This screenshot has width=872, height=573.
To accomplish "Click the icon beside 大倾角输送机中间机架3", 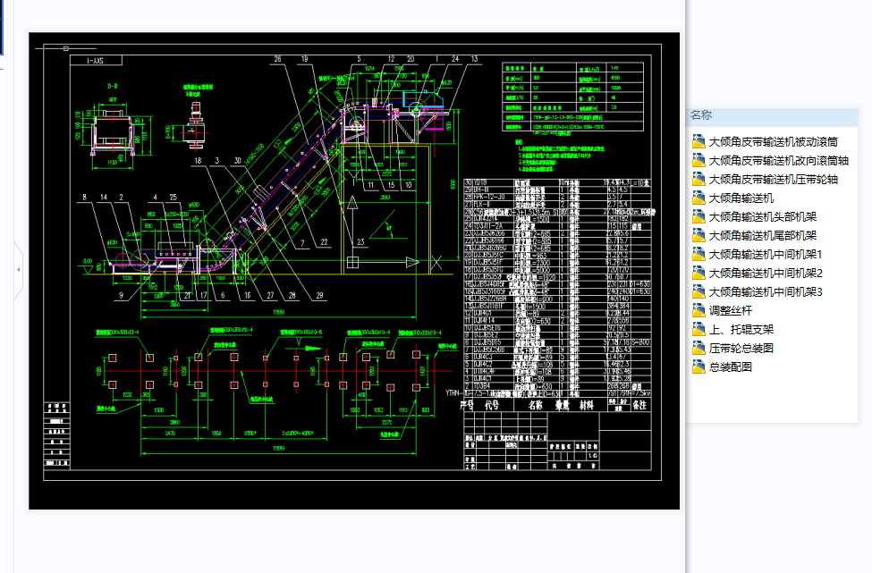I will click(x=698, y=291).
